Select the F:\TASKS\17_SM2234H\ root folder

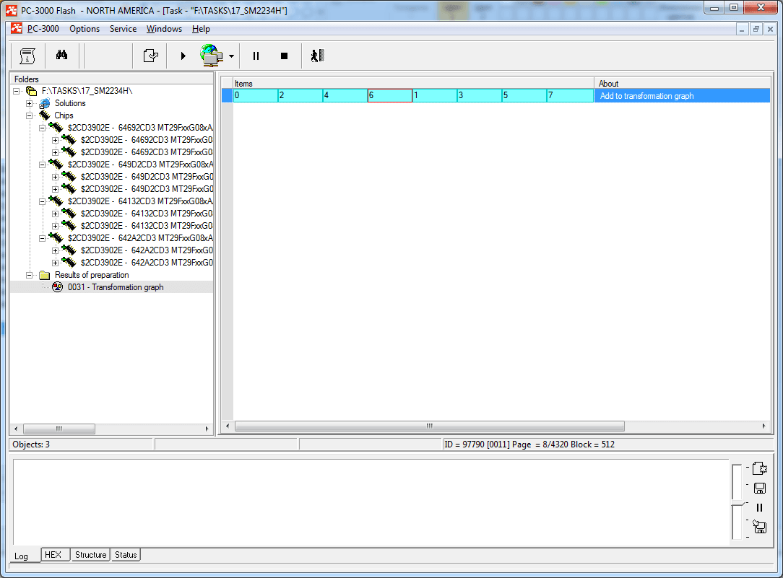coord(87,91)
